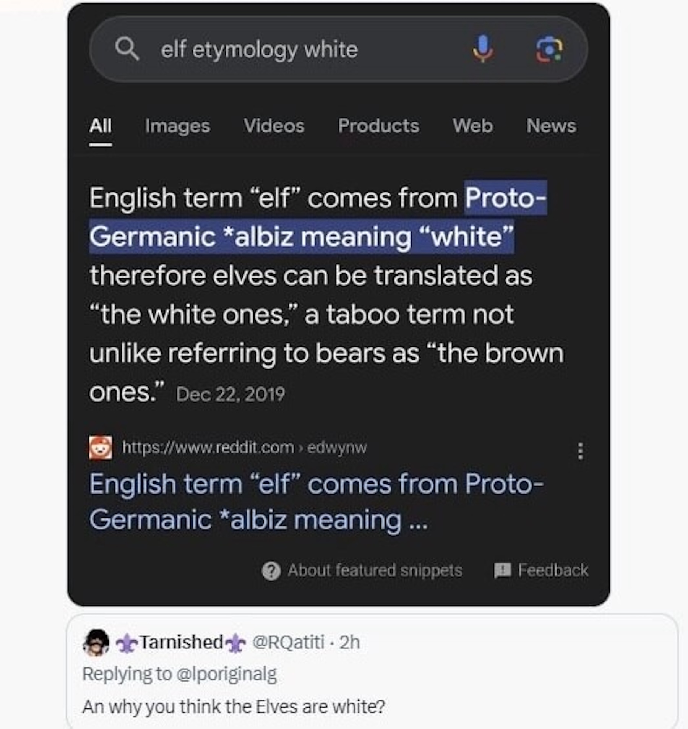
Task: Select the Web results tab
Action: click(x=472, y=126)
